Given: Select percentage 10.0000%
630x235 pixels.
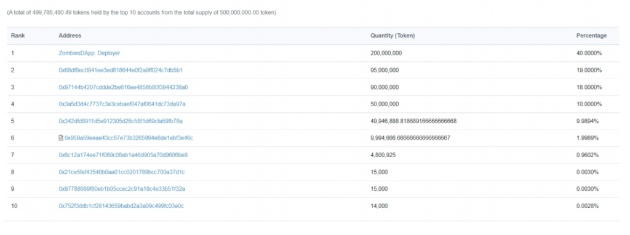Looking at the screenshot, I should click(589, 104).
